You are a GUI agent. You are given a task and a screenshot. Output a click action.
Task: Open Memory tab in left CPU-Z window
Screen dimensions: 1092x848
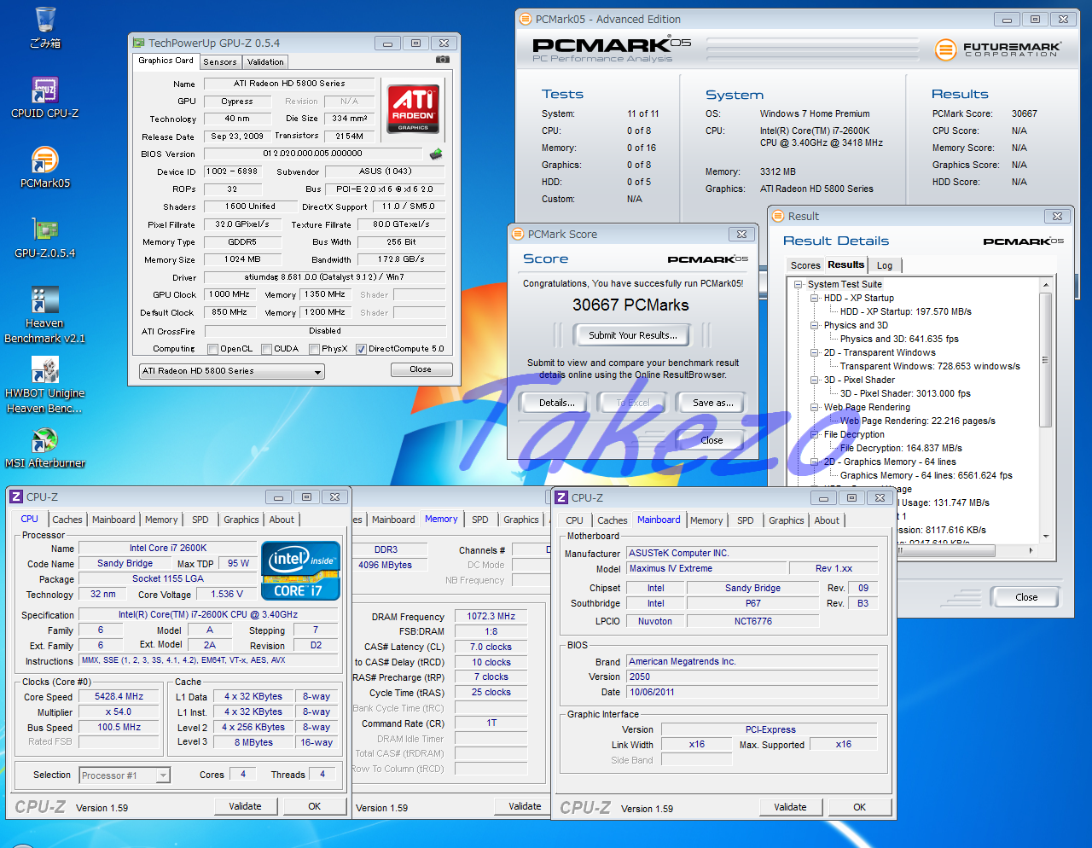pos(161,520)
